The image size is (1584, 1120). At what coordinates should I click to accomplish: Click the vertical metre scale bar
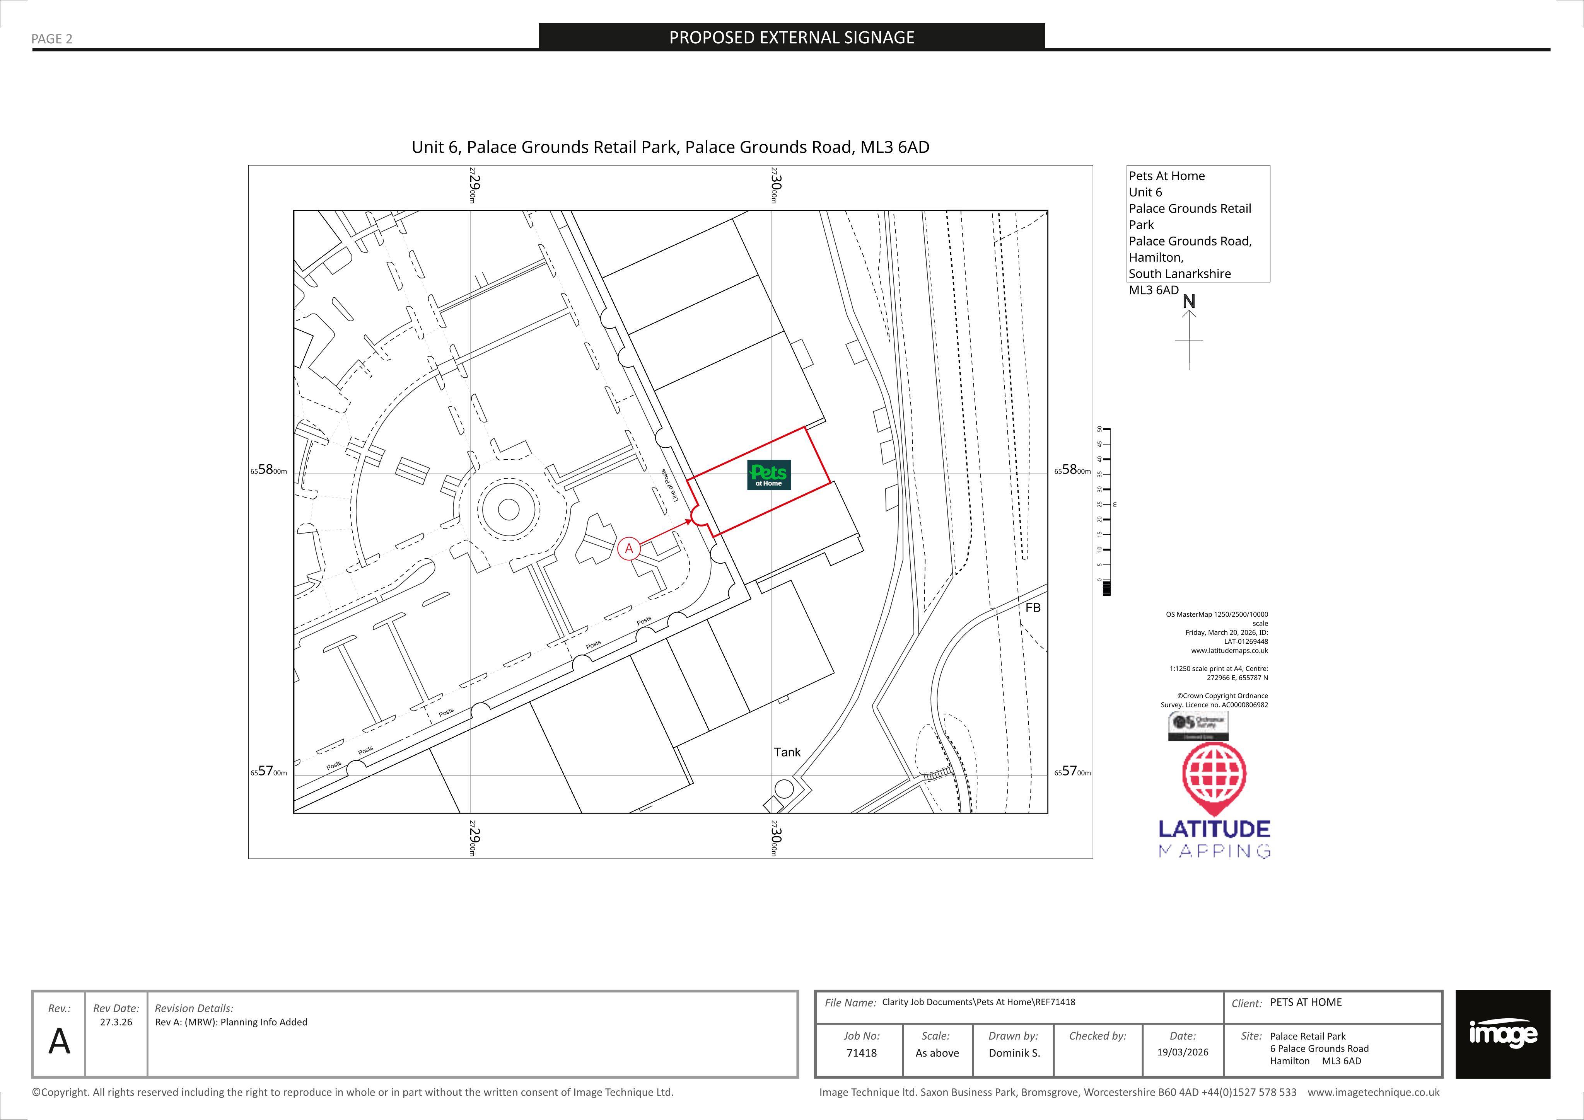1106,511
